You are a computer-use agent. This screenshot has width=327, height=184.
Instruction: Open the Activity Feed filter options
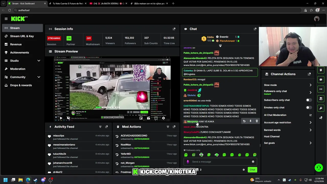coord(100,127)
